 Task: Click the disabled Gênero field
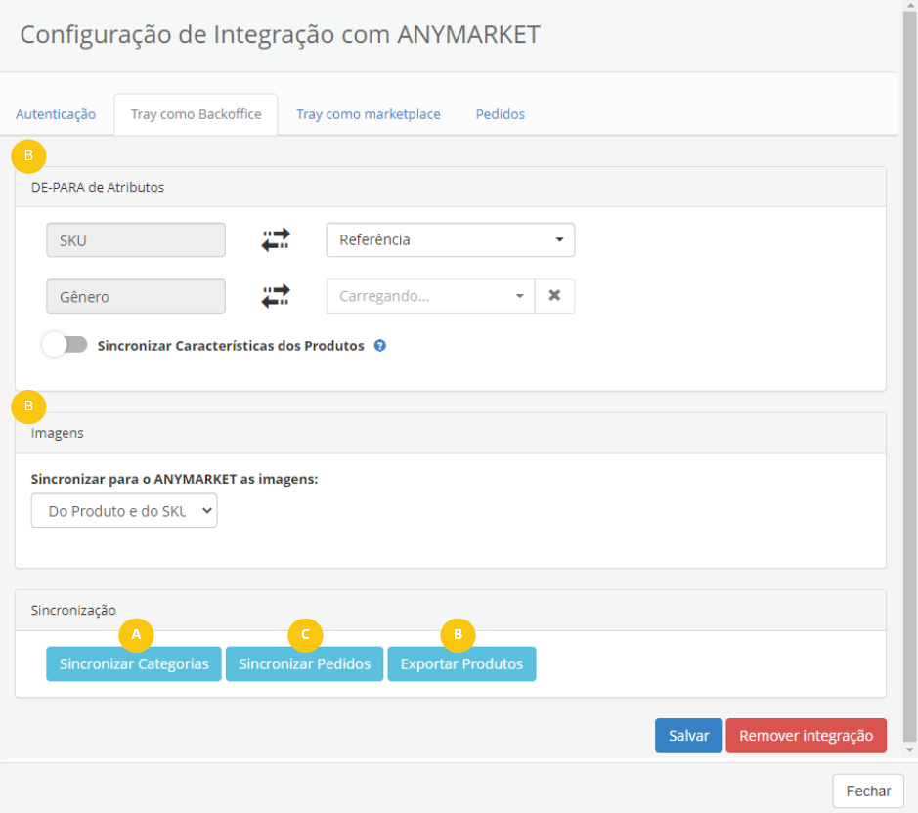point(136,296)
